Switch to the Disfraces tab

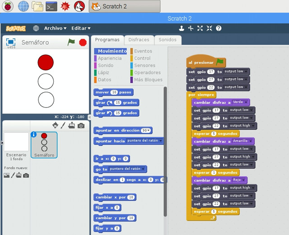click(x=139, y=40)
